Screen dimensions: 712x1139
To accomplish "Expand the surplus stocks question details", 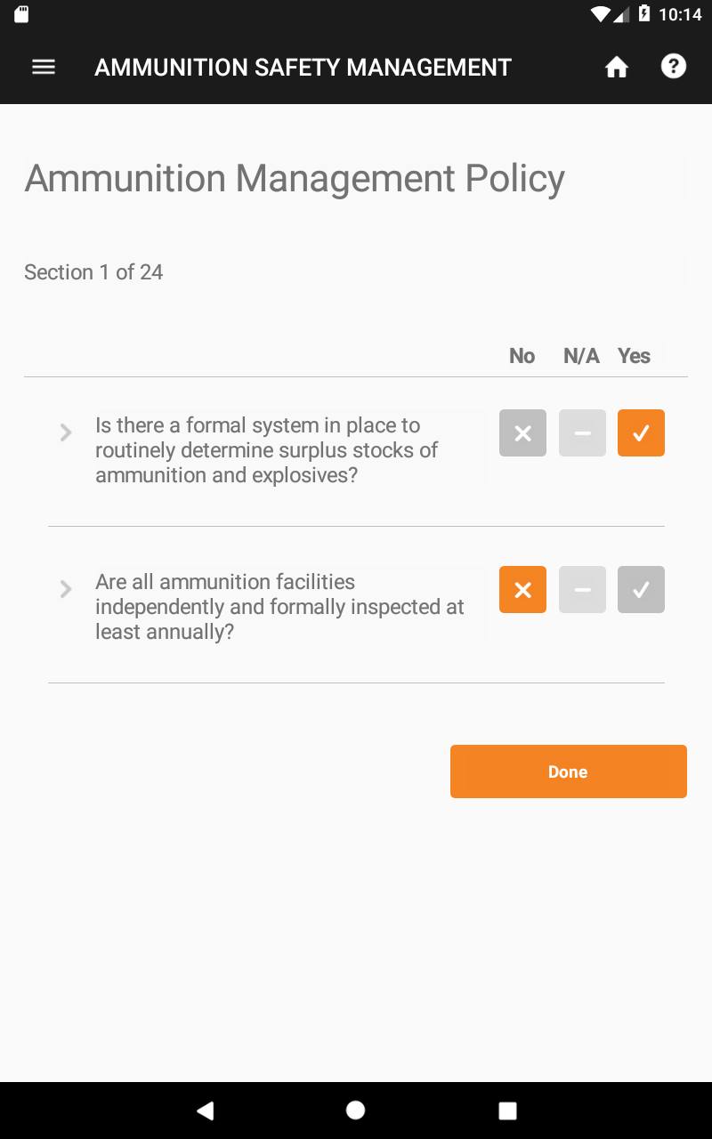I will (66, 432).
